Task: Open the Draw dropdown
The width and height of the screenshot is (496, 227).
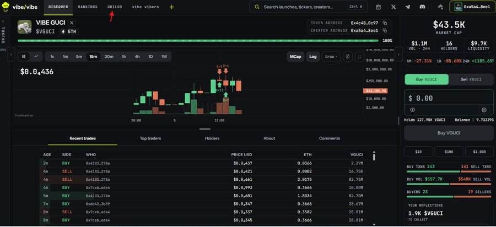Action: 331,57
